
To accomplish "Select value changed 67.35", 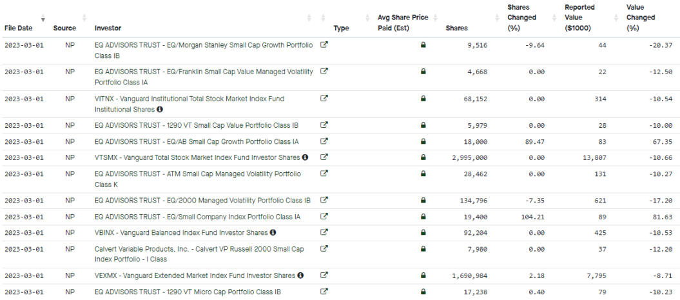I will 664,141.
